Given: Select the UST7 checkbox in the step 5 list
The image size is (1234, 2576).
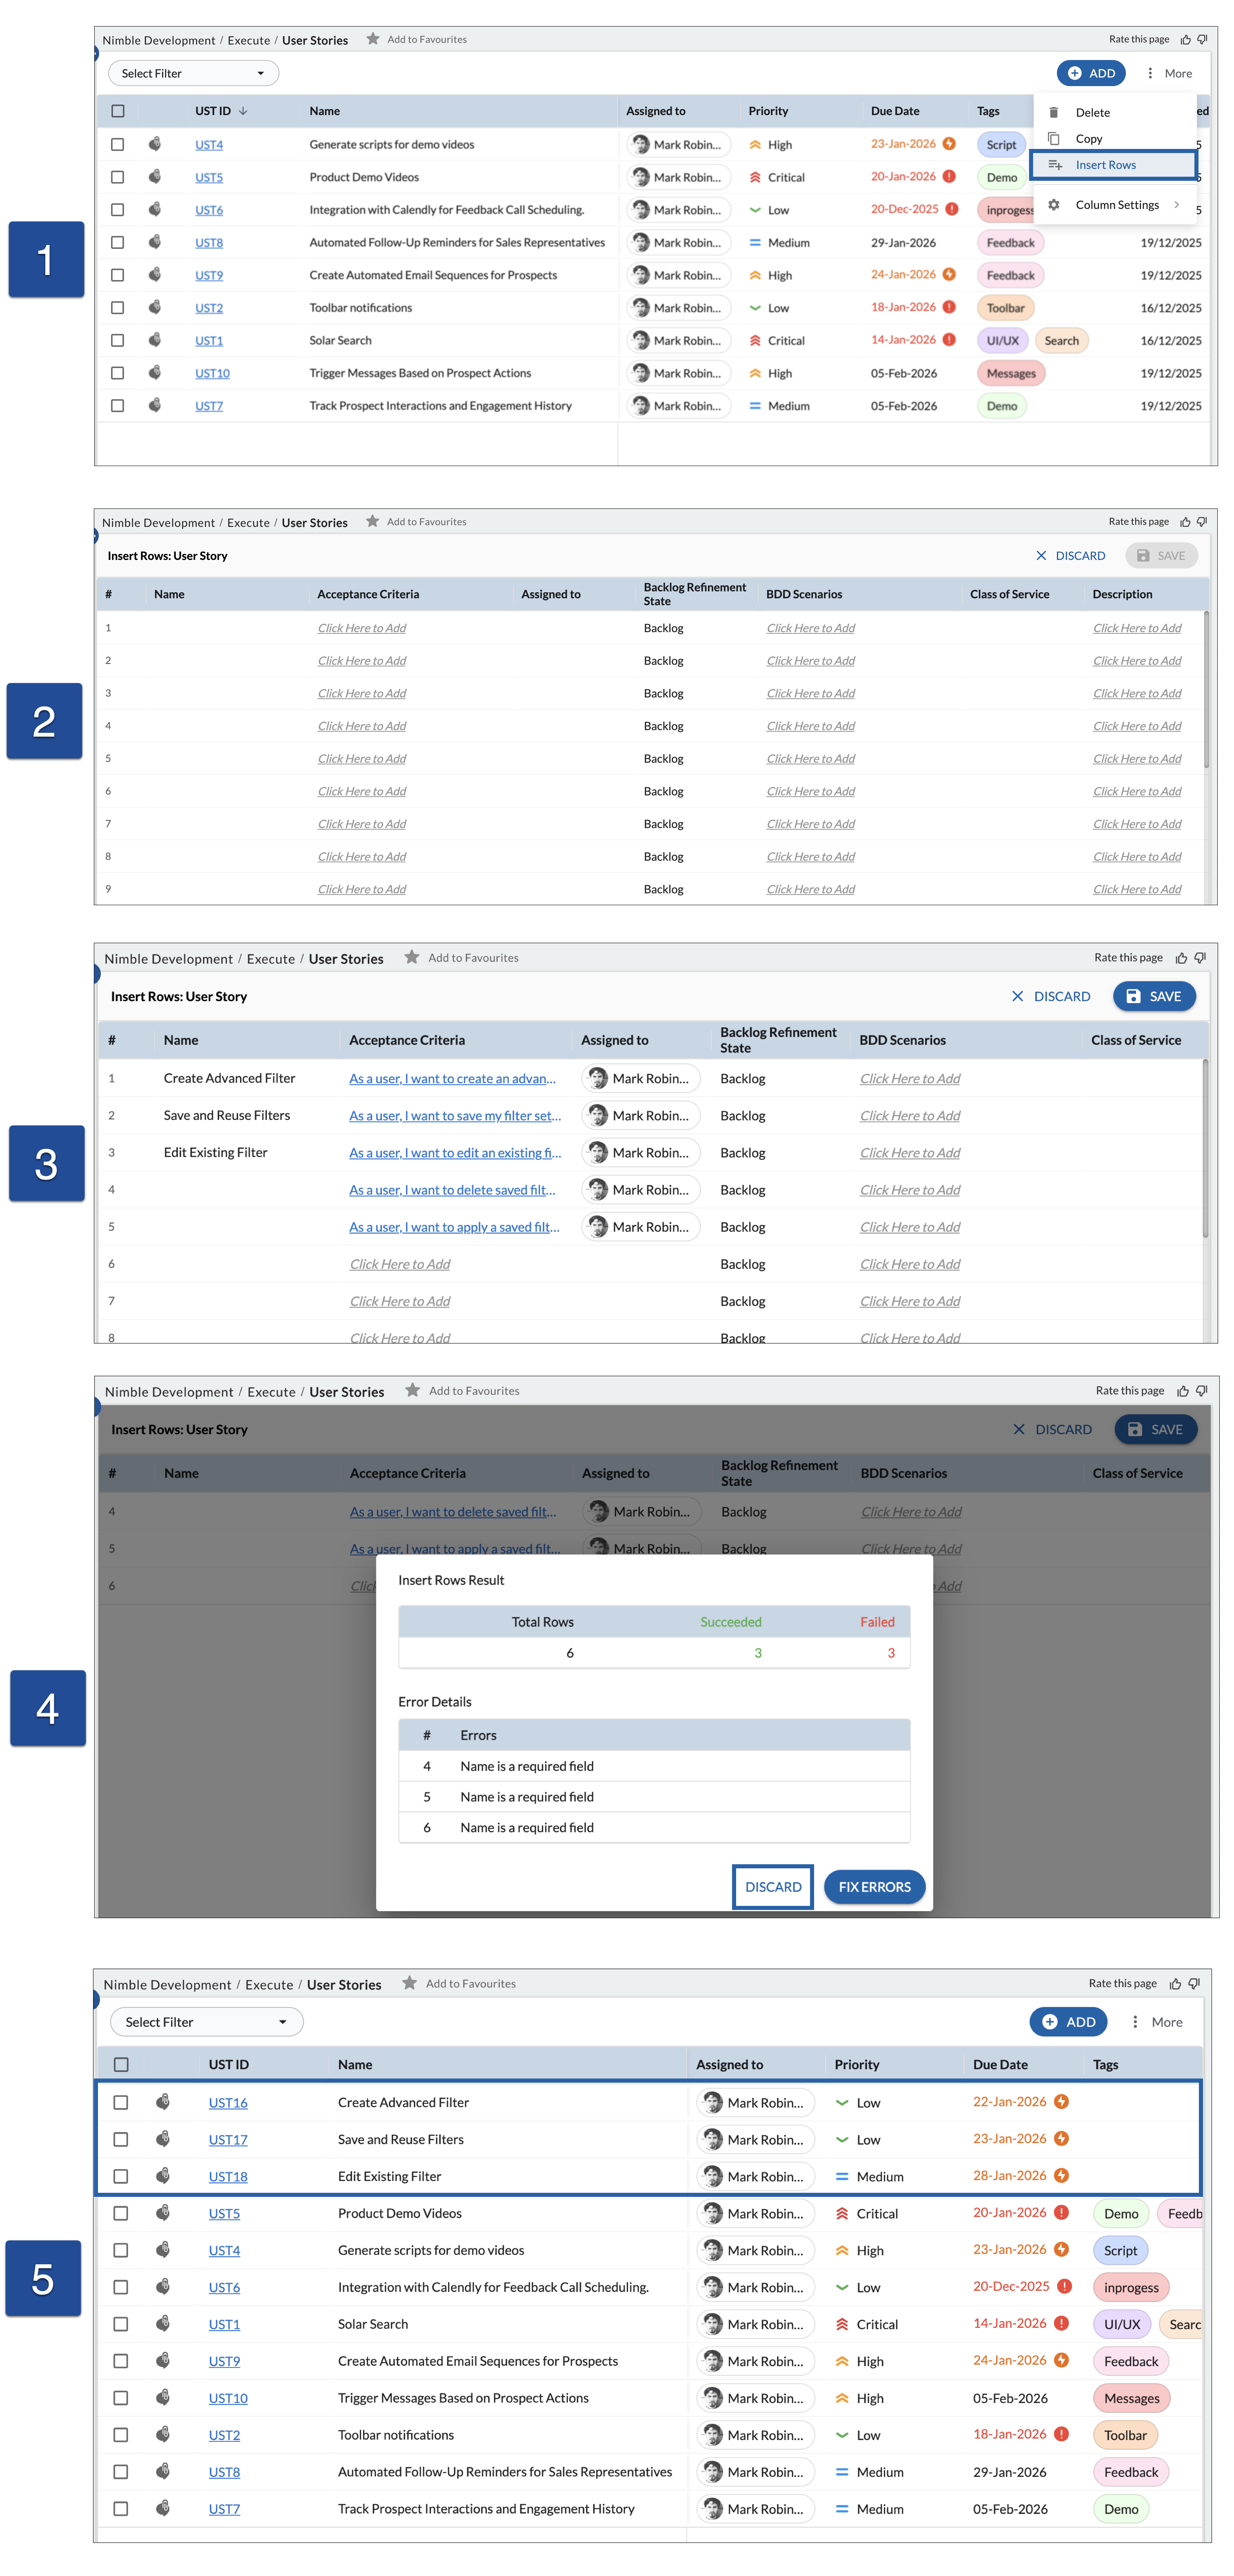Looking at the screenshot, I should click(121, 2509).
